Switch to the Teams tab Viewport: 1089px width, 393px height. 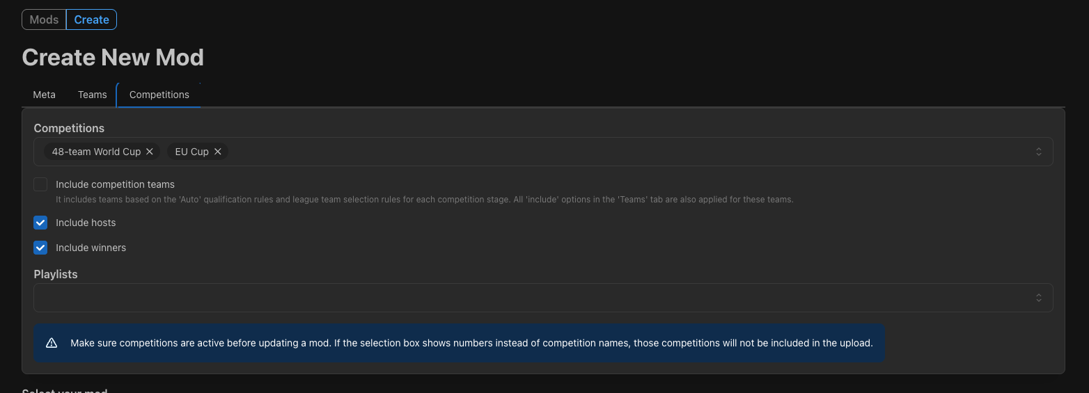pos(93,95)
